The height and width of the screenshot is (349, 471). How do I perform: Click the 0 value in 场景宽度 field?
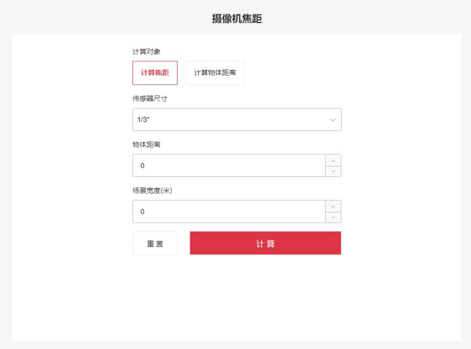point(142,212)
